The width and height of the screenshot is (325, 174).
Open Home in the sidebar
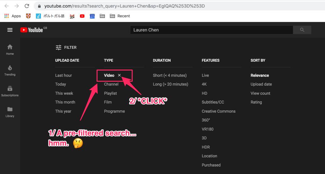tap(10, 50)
